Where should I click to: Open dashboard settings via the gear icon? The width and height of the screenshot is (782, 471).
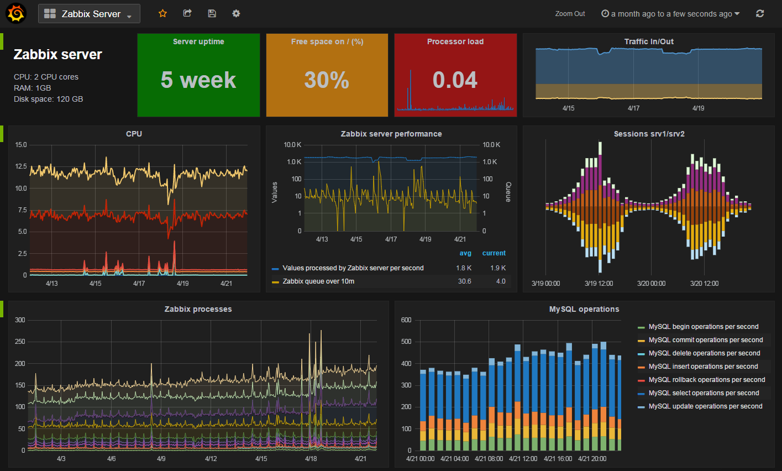click(x=236, y=13)
